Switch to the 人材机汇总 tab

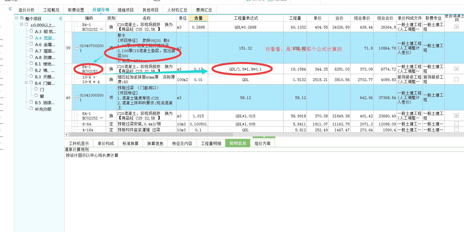[x=177, y=10]
